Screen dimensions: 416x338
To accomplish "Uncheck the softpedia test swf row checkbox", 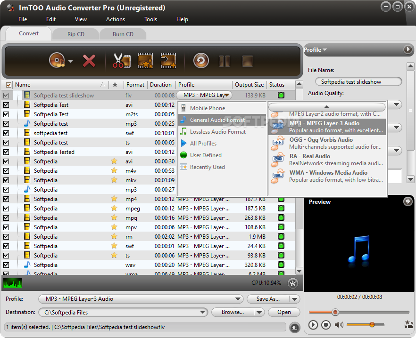I will tap(6, 133).
